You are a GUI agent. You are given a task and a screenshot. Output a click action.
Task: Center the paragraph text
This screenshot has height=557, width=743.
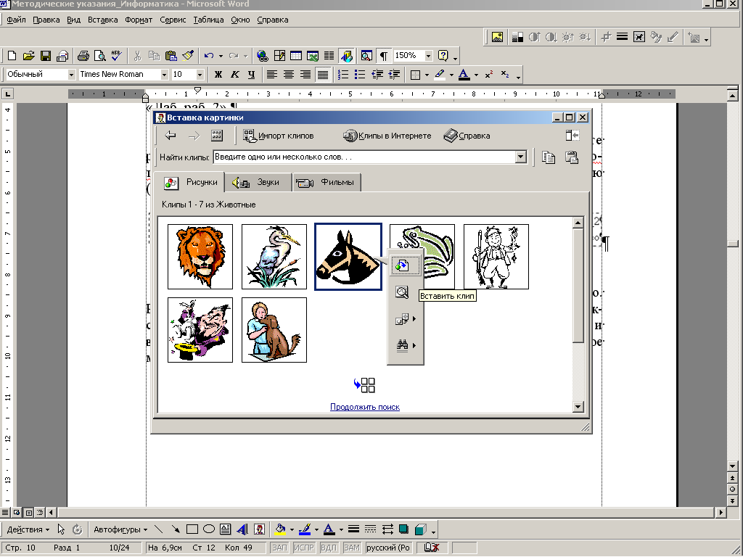point(289,75)
